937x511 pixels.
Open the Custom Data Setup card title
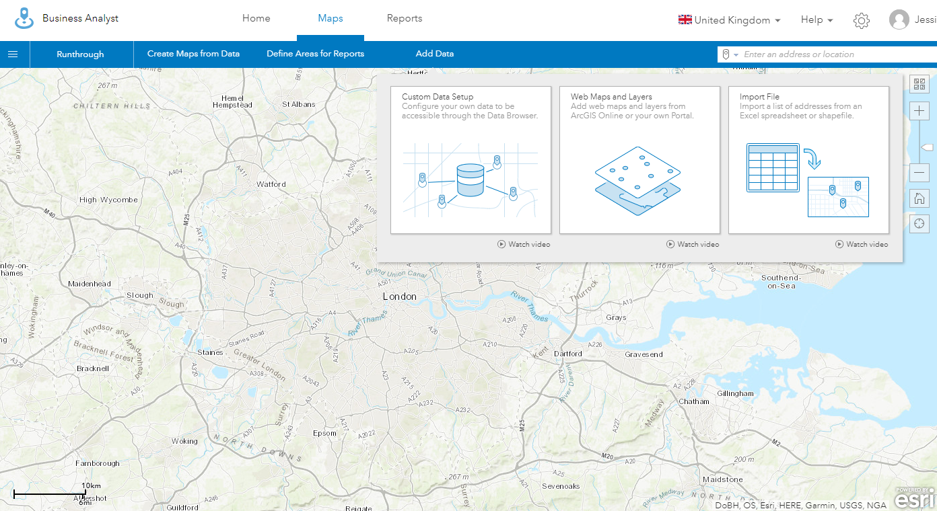point(438,97)
